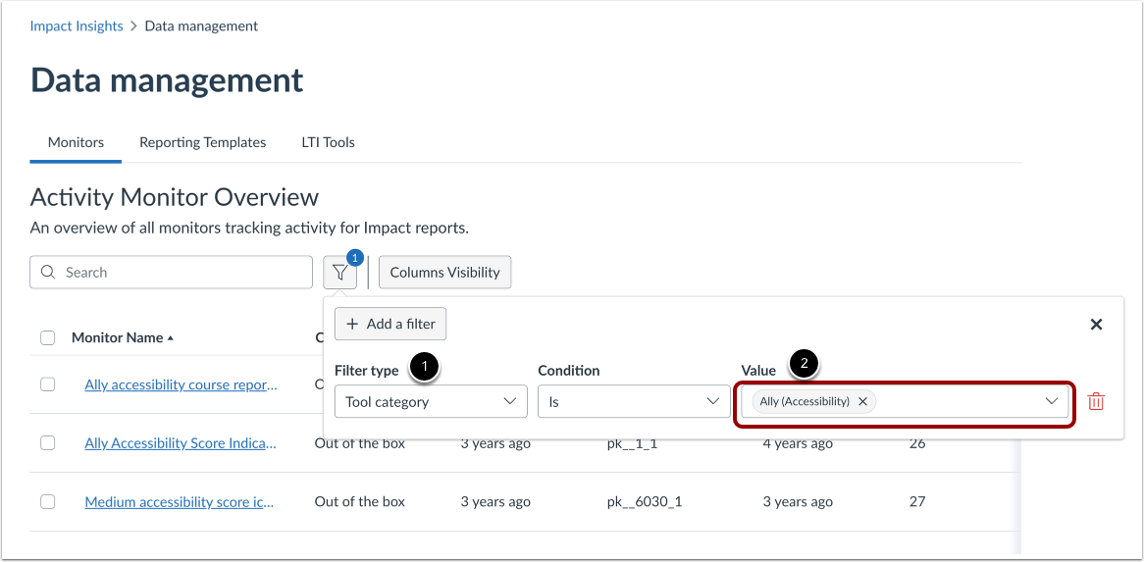Toggle the select-all monitors checkbox
The image size is (1144, 562).
coord(47,337)
